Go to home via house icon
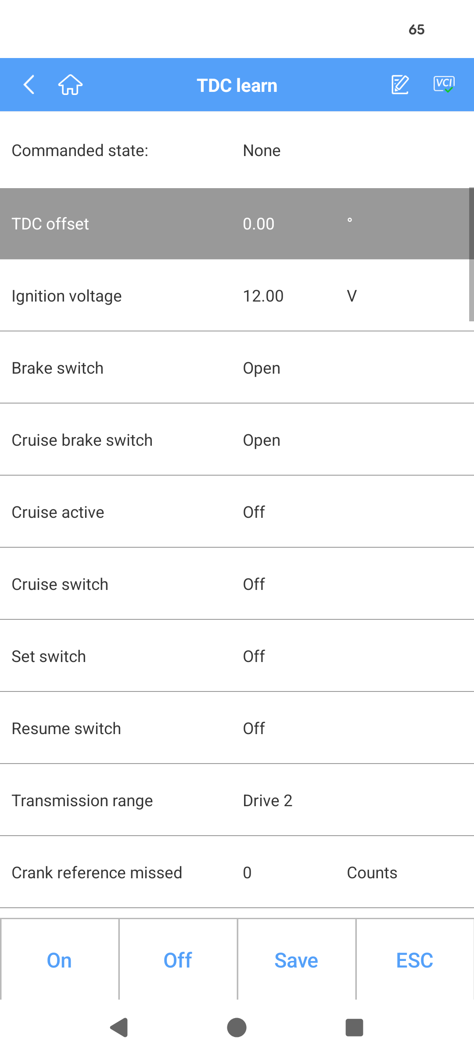Image resolution: width=474 pixels, height=1055 pixels. [x=70, y=85]
